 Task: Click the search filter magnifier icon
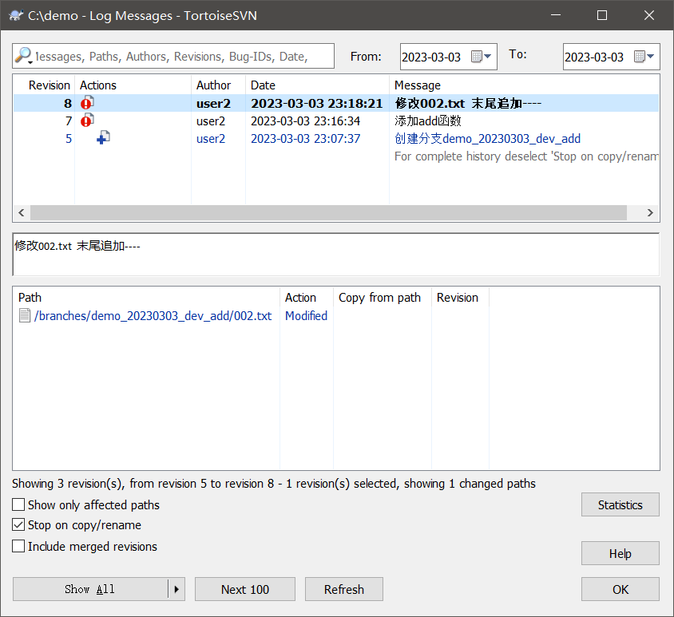coord(23,56)
